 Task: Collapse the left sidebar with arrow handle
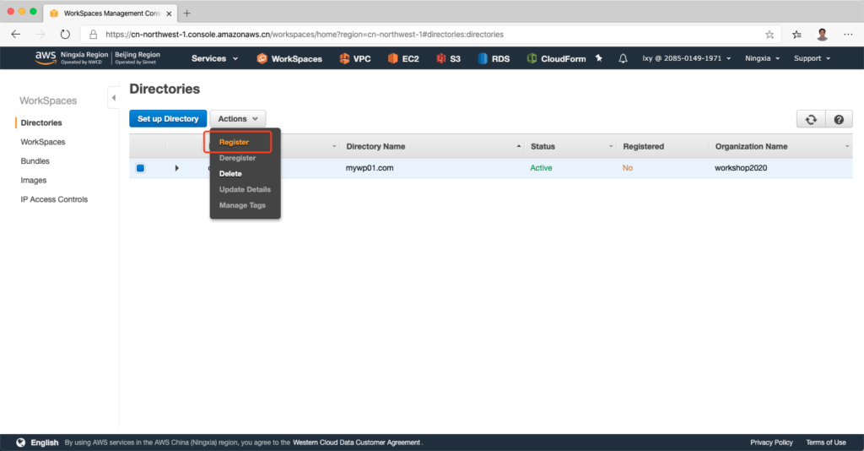[113, 98]
